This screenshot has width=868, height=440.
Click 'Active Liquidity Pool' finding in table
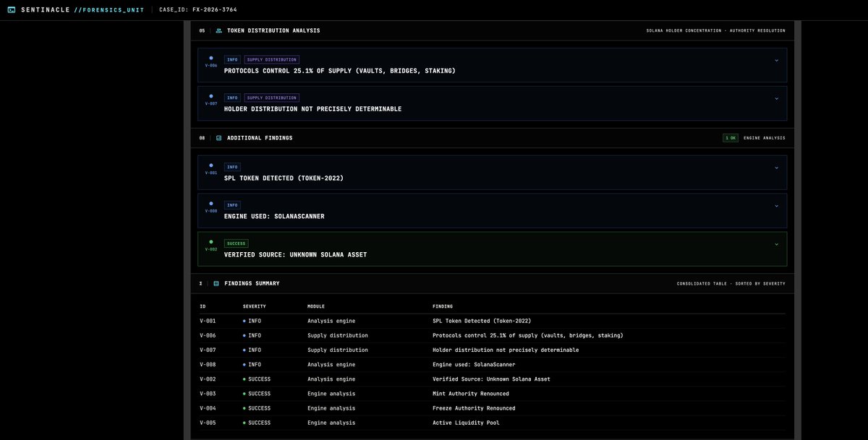466,423
